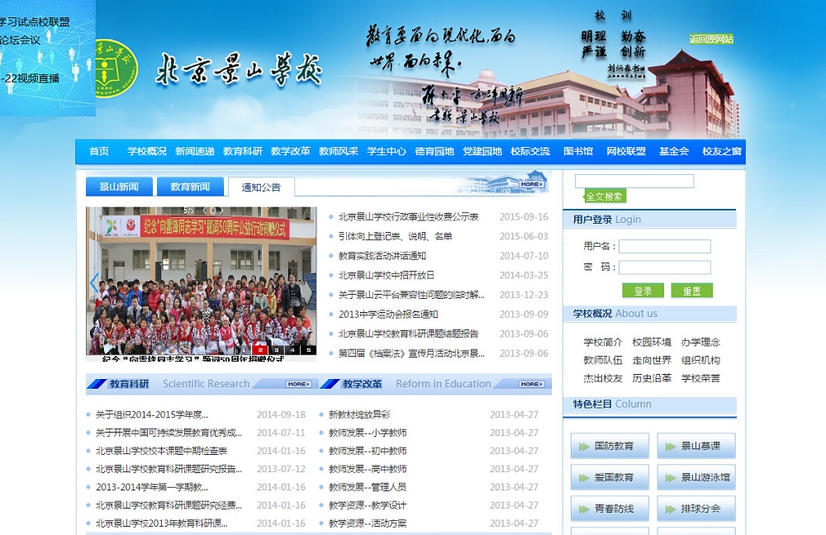Open 组织机构 link

click(700, 360)
